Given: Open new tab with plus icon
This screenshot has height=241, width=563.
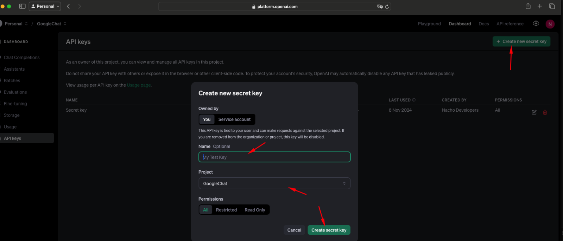Looking at the screenshot, I should tap(539, 6).
